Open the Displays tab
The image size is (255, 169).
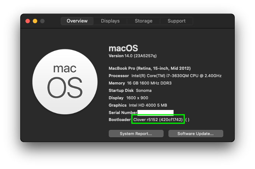[110, 21]
